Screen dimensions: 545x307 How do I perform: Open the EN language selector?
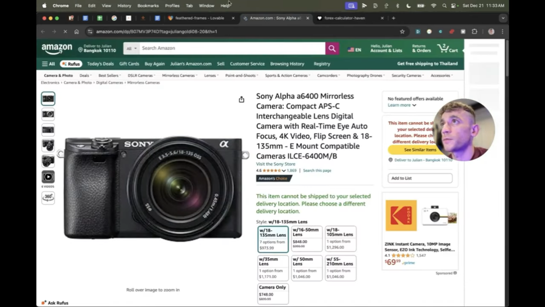pos(354,50)
